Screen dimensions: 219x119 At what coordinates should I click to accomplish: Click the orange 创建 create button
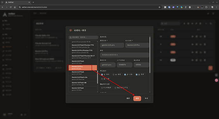click(x=137, y=98)
